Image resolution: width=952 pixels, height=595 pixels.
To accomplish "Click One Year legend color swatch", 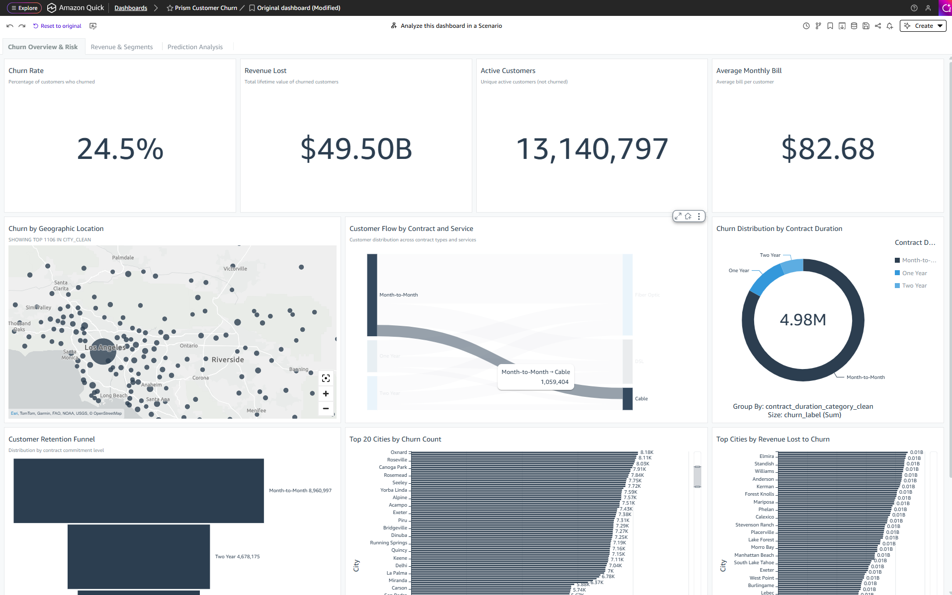I will (897, 273).
